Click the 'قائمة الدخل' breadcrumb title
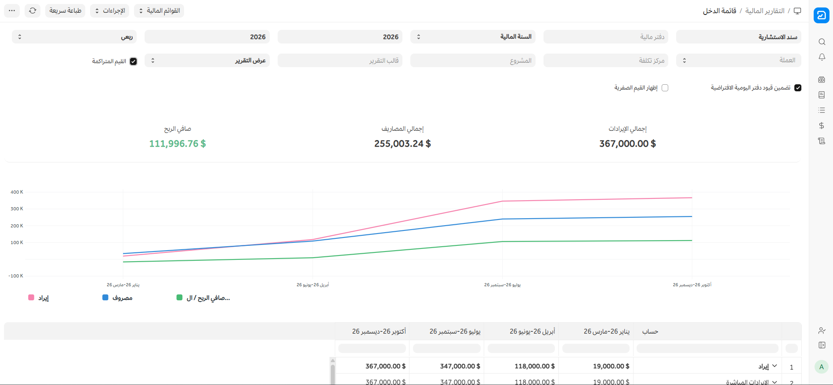Screen dimensions: 833x385 click(x=720, y=11)
